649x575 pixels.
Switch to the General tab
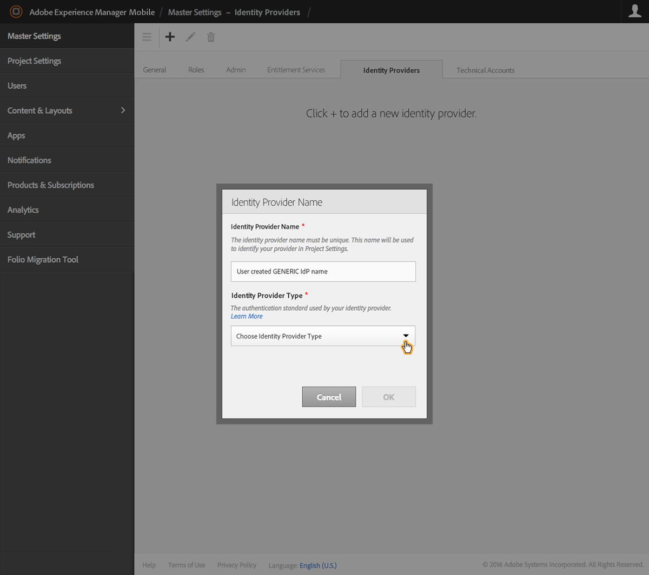click(155, 70)
